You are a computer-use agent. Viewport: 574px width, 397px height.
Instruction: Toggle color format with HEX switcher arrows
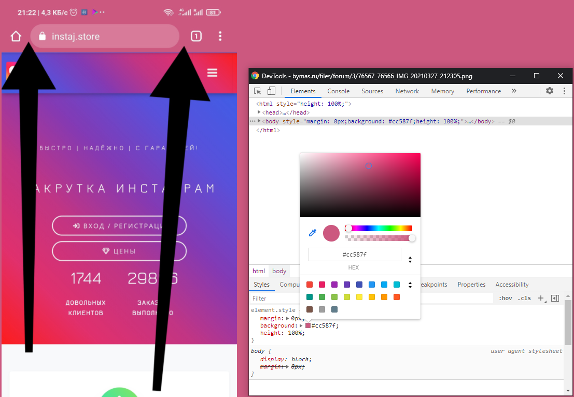tap(410, 260)
